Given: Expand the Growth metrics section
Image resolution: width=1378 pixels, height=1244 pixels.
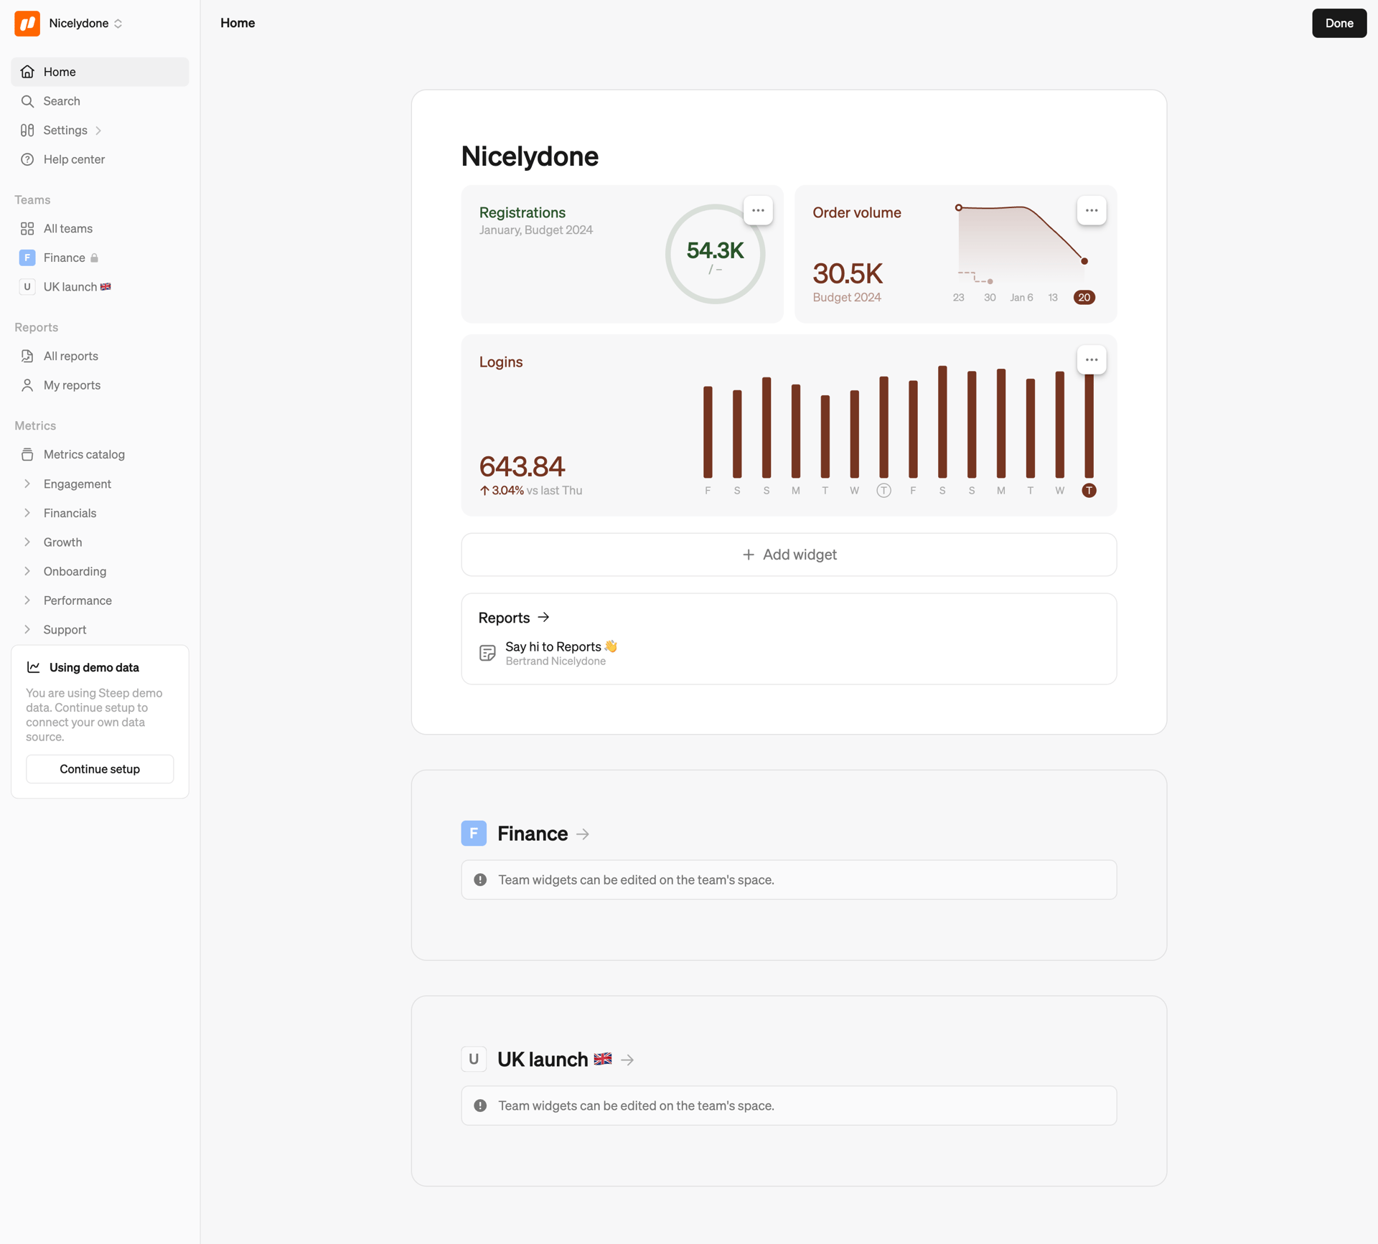Looking at the screenshot, I should 28,542.
